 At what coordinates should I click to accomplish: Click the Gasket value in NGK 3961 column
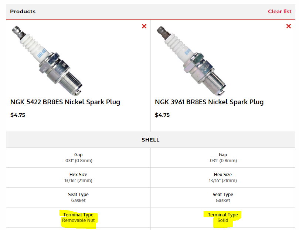(223, 201)
